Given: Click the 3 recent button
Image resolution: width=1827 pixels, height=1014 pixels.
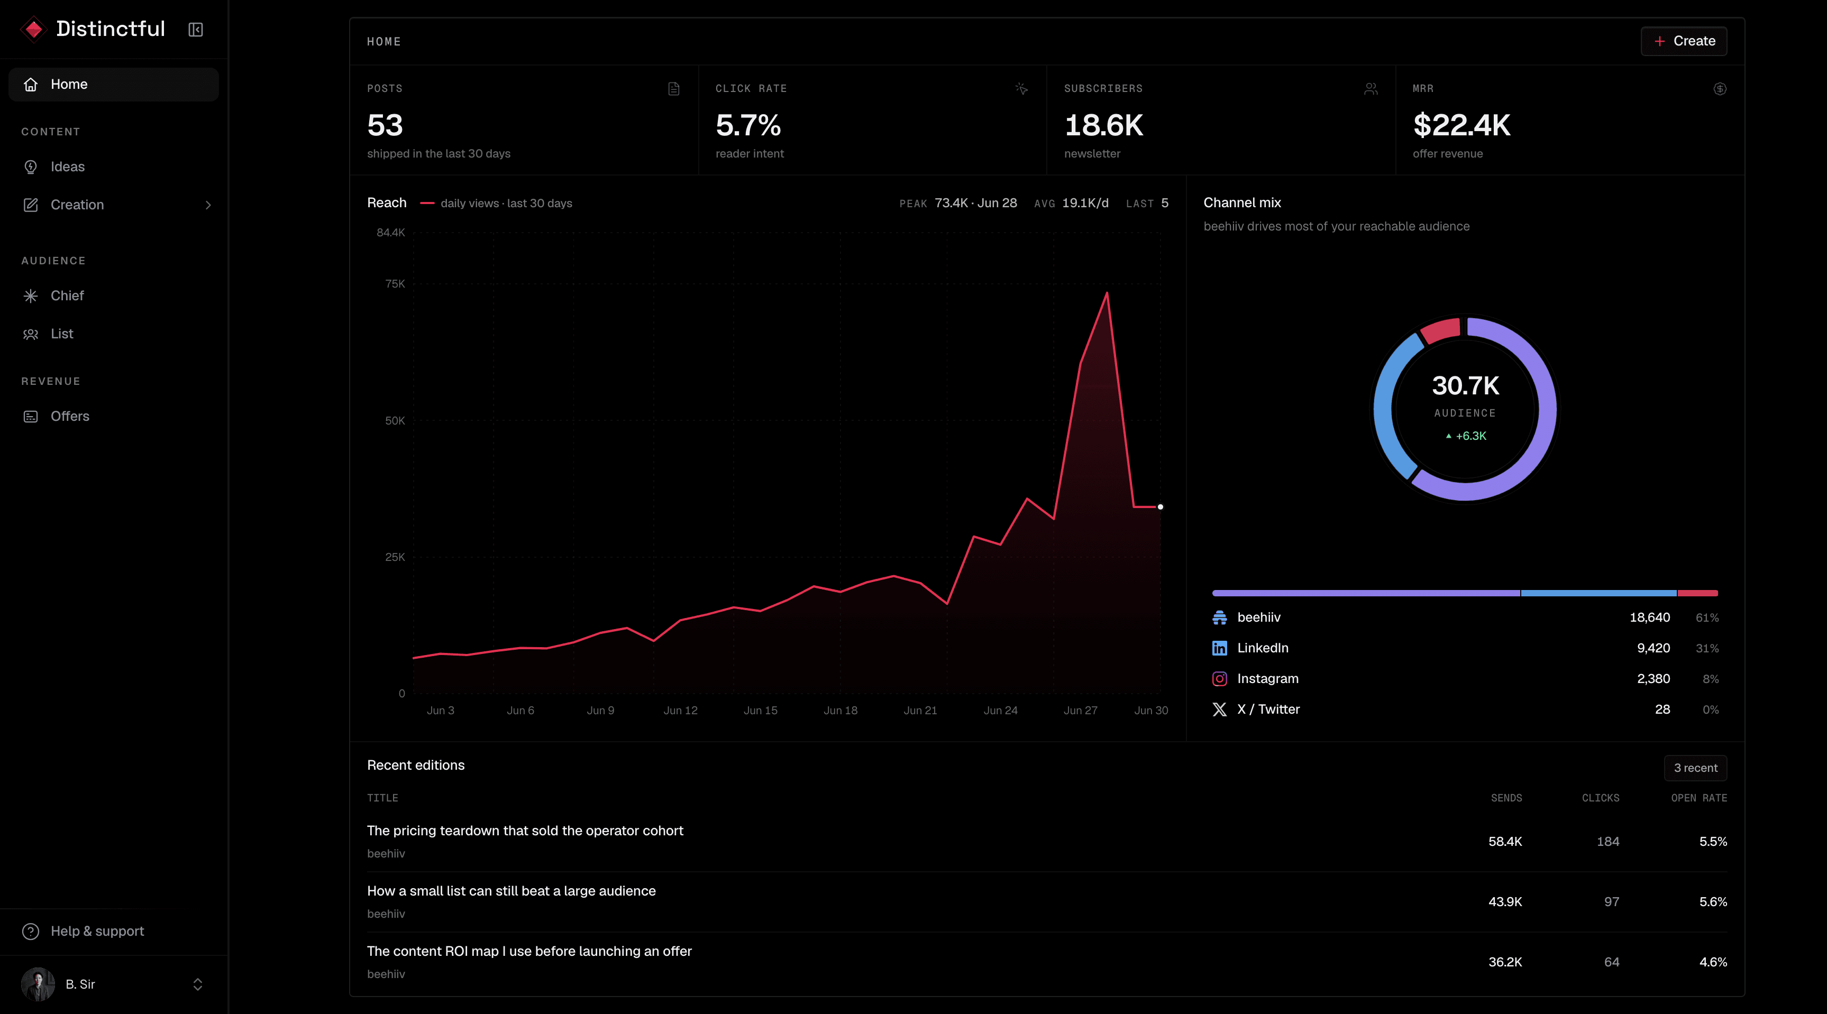Looking at the screenshot, I should point(1695,768).
